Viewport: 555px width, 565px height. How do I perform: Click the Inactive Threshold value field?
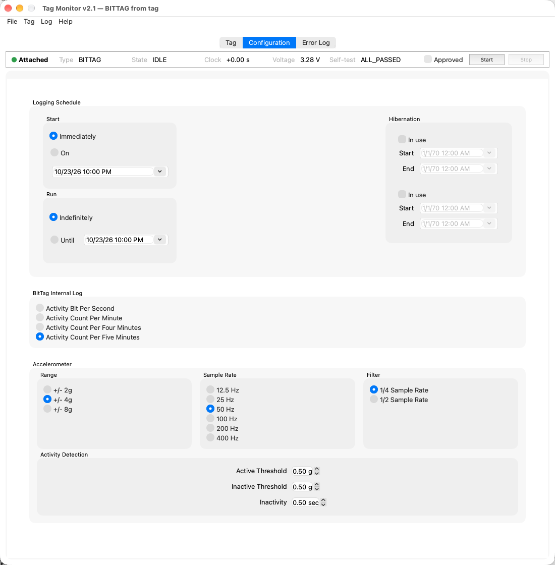coord(302,487)
